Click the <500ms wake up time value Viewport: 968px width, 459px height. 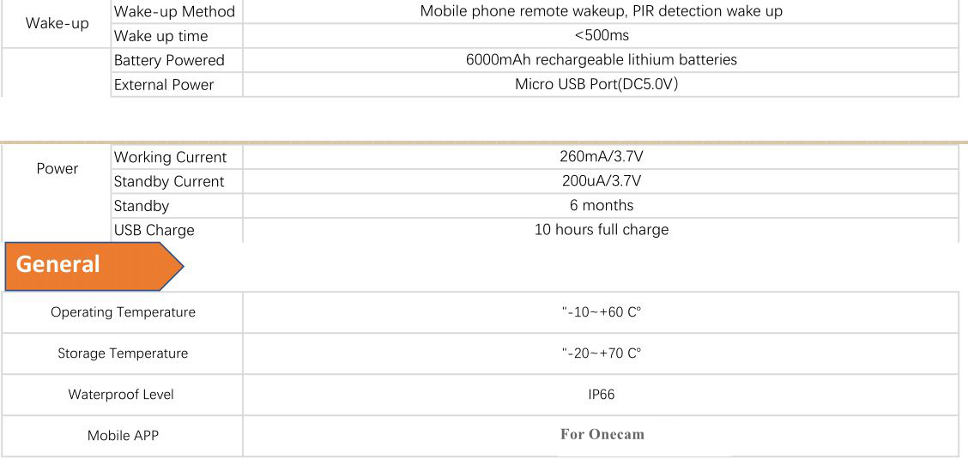tap(601, 36)
